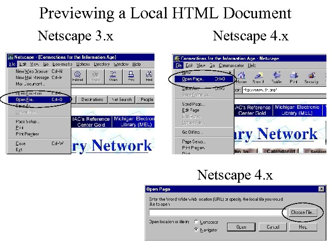Open Window menu in Netscape 3.x
This screenshot has height=248, width=331.
point(121,64)
